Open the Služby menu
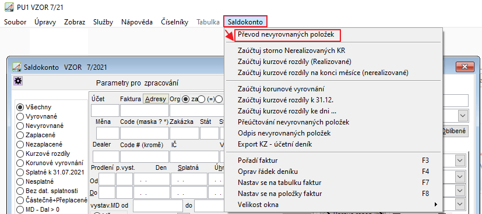This screenshot has width=482, height=214. point(103,22)
